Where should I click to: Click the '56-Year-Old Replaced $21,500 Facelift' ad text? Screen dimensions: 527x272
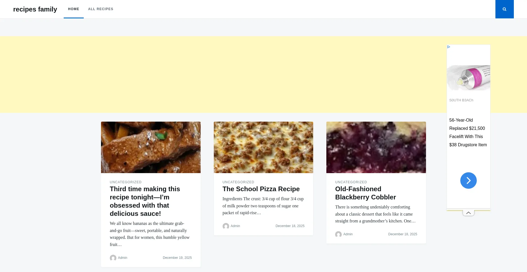coord(468,132)
